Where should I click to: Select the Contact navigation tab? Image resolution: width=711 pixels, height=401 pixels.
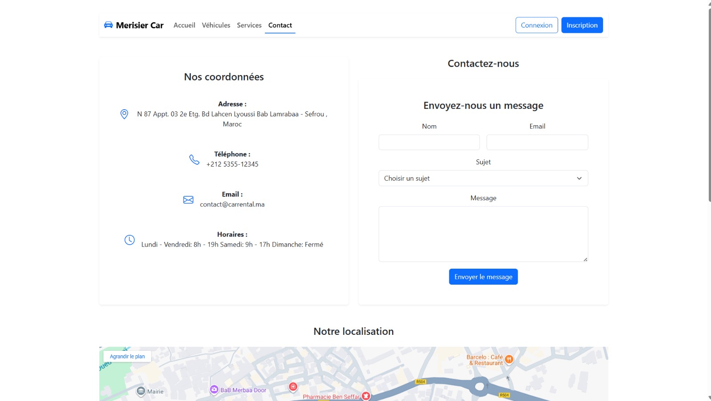point(280,25)
